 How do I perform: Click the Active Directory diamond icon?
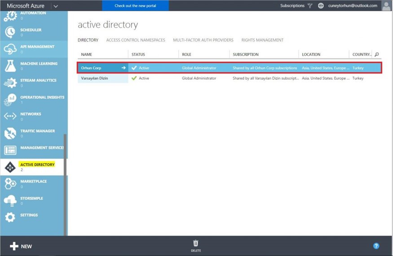pos(10,167)
